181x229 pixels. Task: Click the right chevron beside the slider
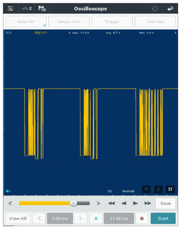(98, 203)
